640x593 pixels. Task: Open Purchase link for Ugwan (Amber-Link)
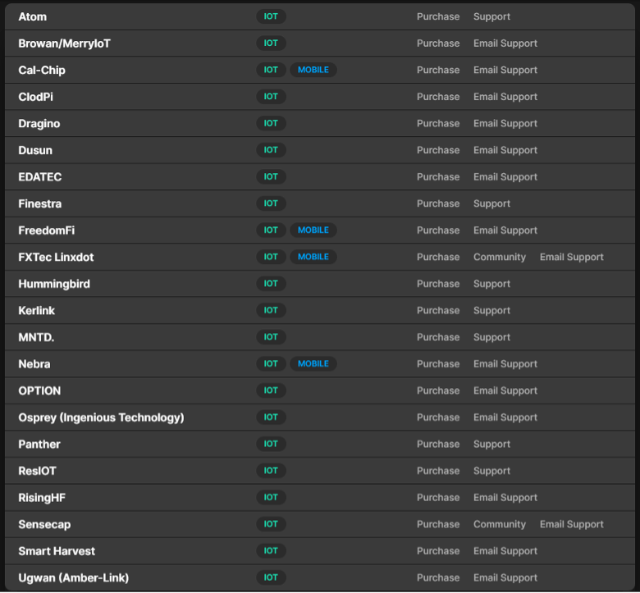point(438,577)
